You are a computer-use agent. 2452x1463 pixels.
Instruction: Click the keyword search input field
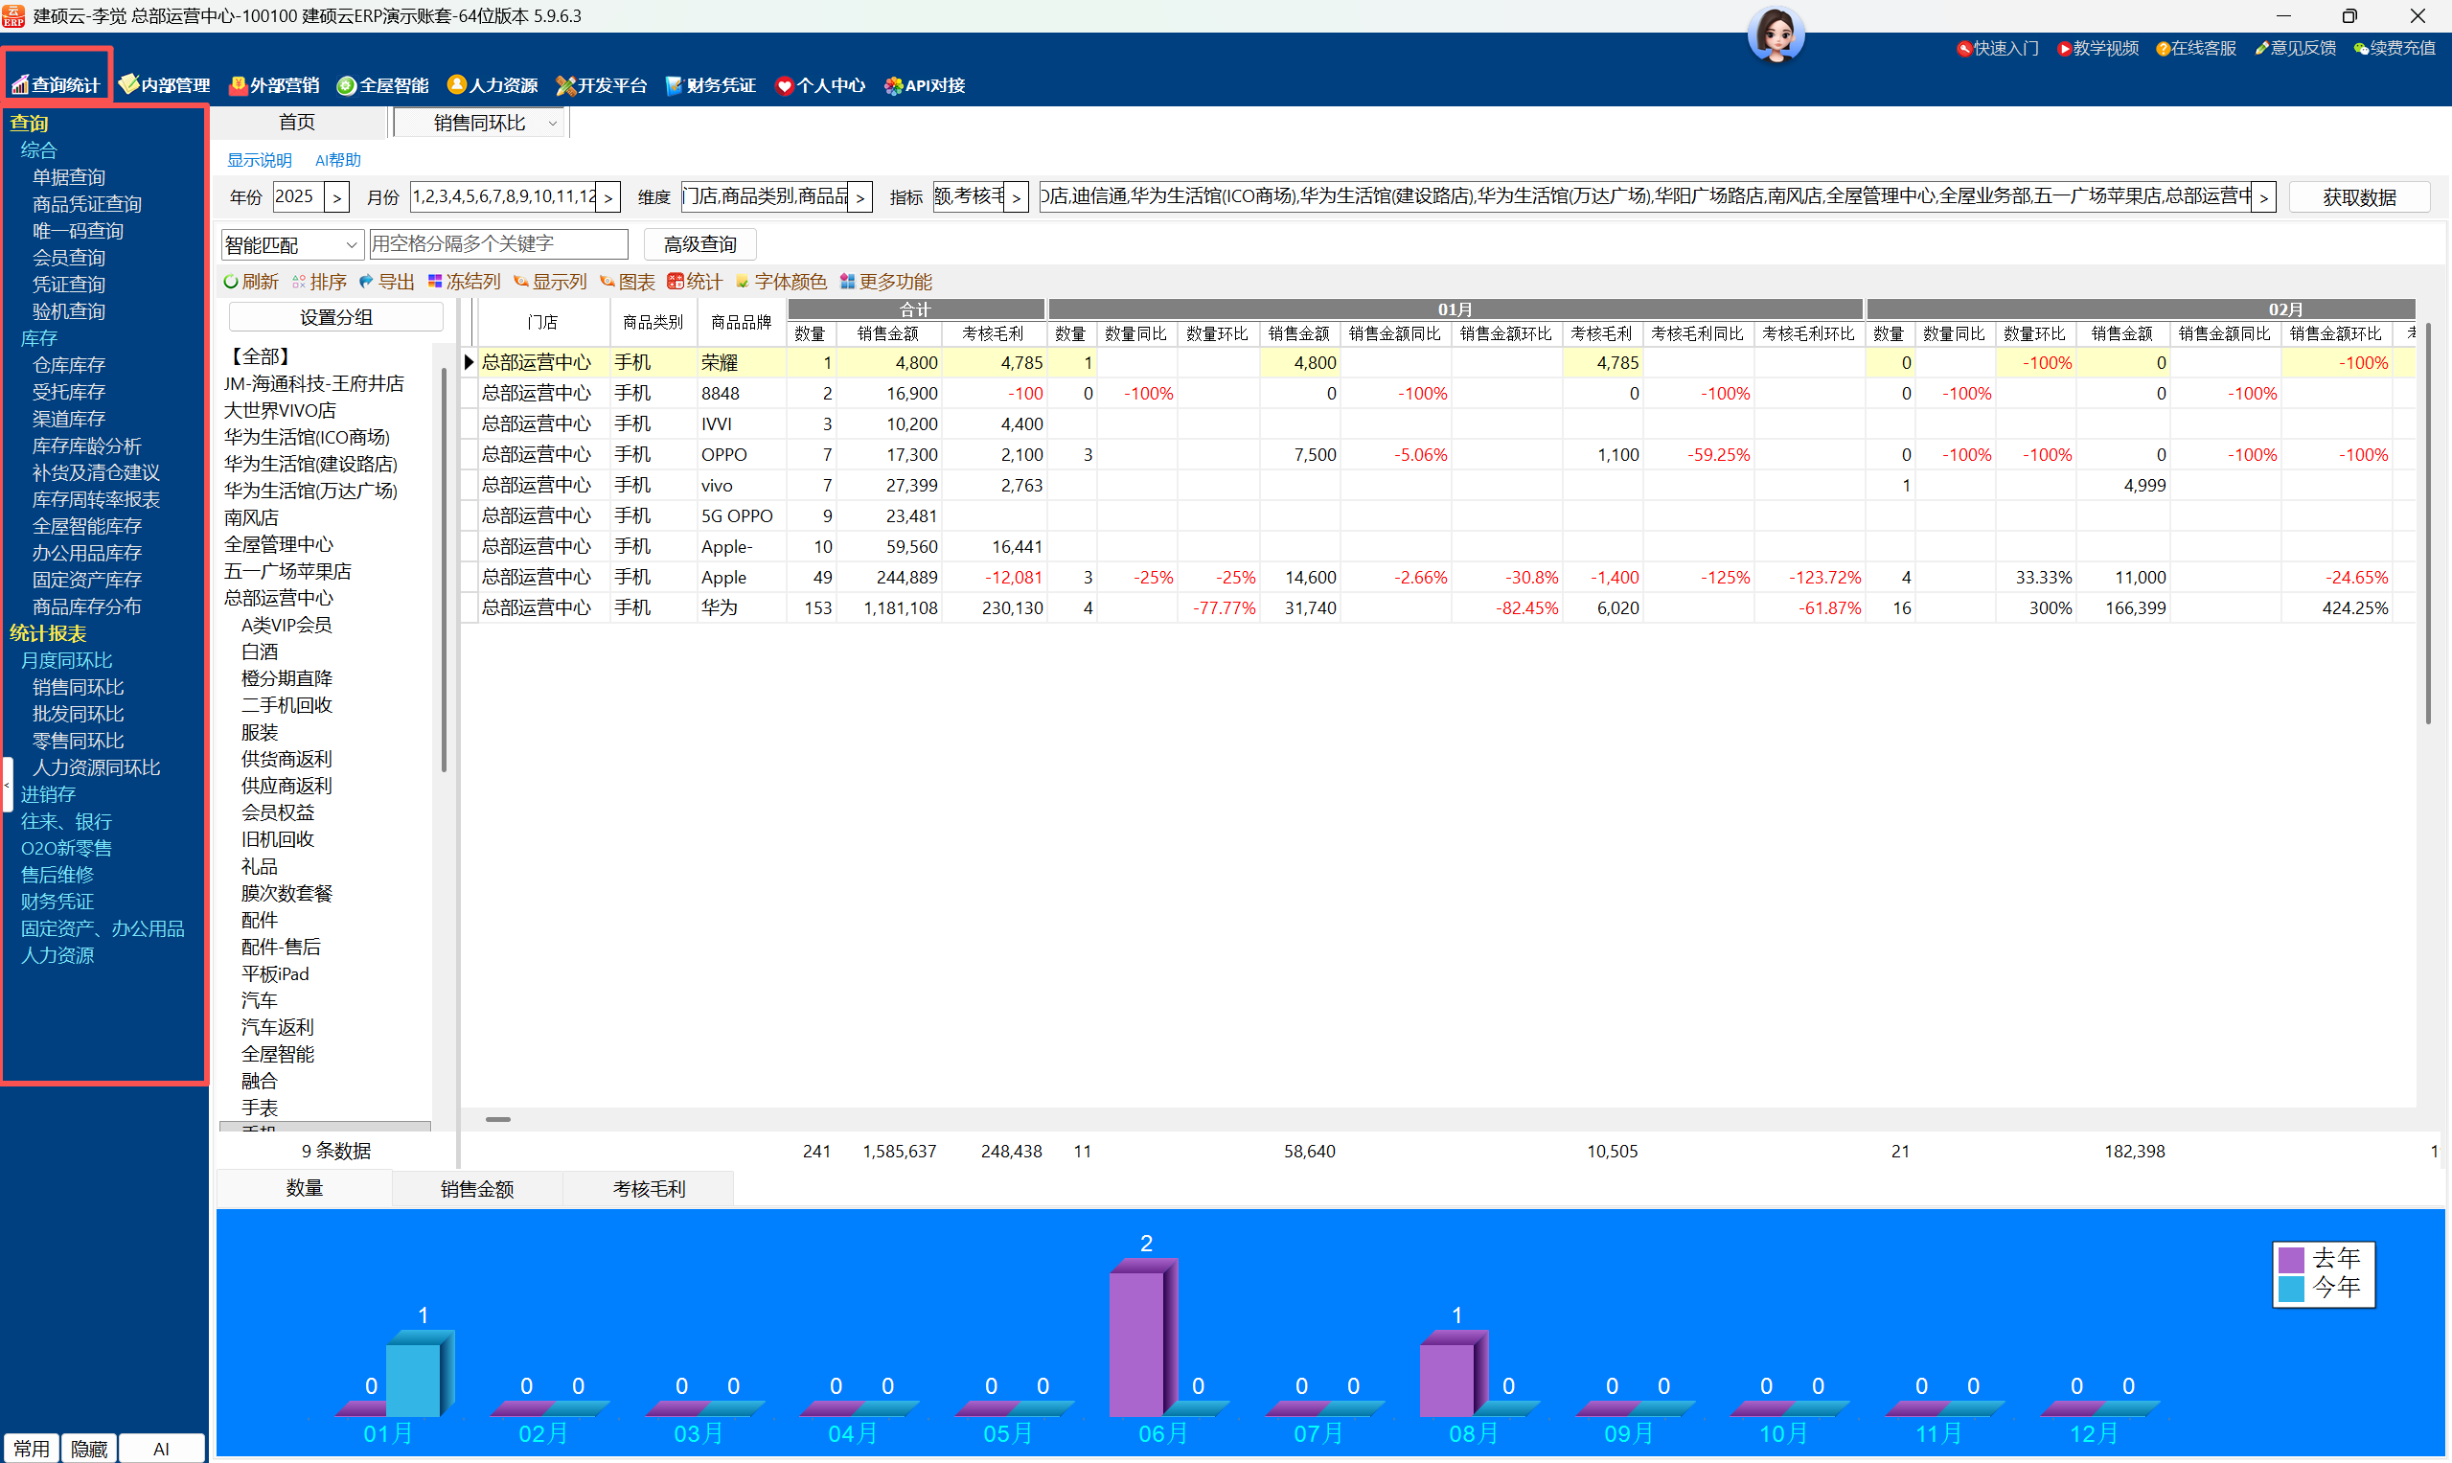498,244
